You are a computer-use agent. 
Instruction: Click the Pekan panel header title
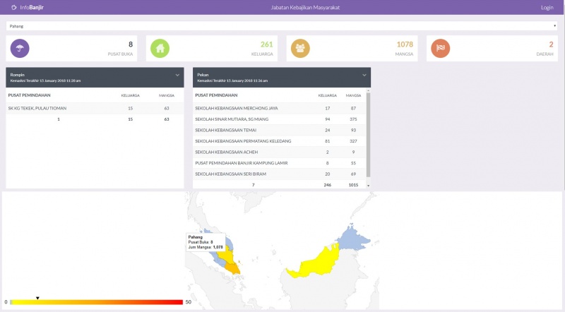click(x=203, y=75)
